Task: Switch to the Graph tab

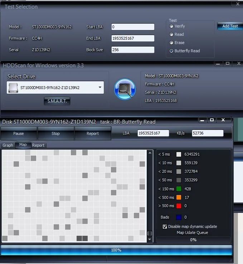Action: tap(8, 145)
